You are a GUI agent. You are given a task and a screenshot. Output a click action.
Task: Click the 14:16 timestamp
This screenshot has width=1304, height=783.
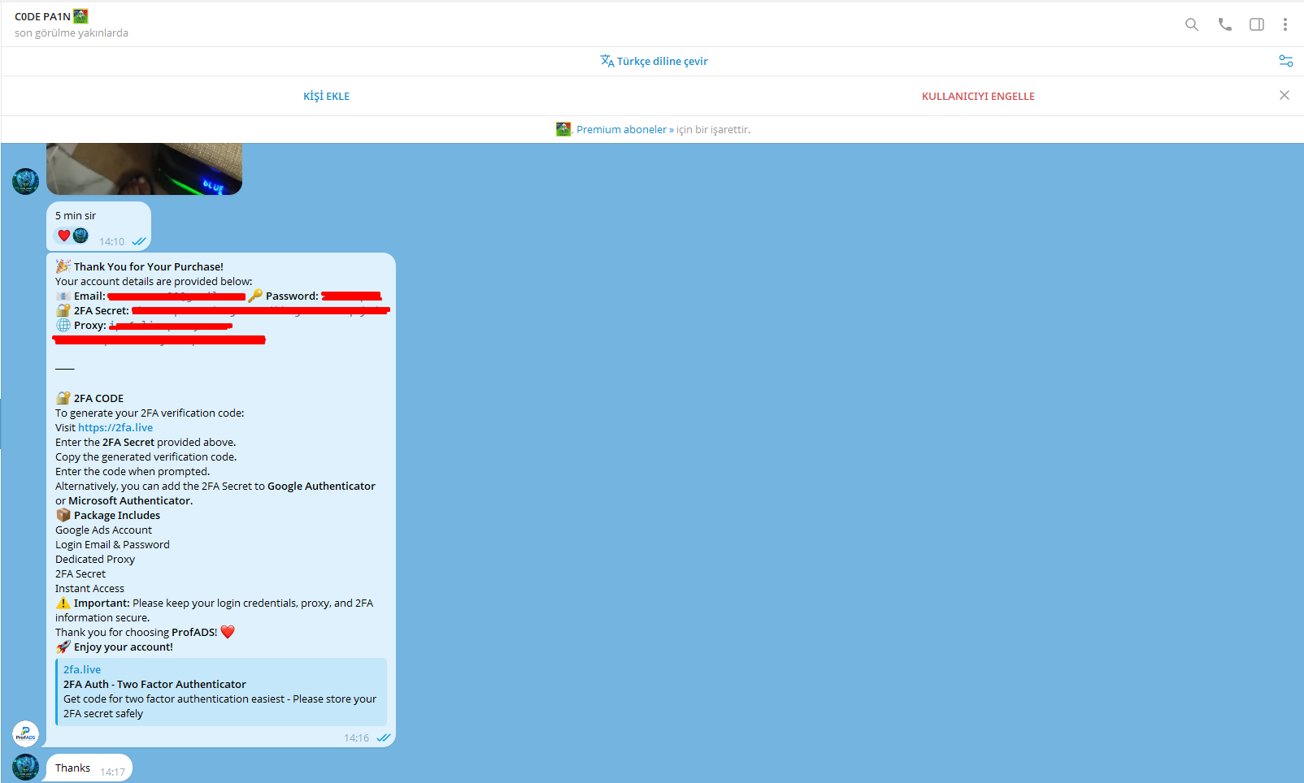356,738
